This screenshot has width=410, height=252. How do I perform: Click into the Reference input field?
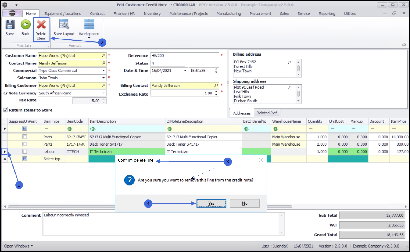pyautogui.click(x=184, y=56)
